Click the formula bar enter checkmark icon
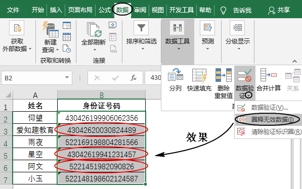Image resolution: width=302 pixels, height=189 pixels. pos(115,78)
